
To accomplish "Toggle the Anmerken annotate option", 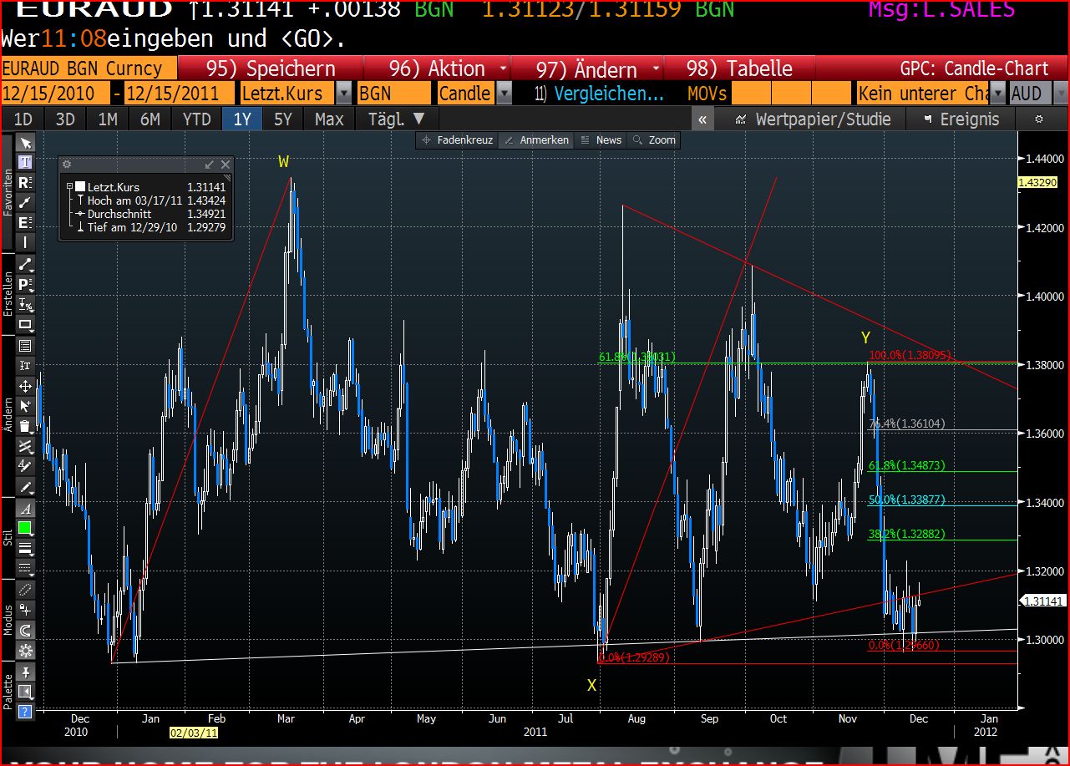I will pyautogui.click(x=536, y=140).
